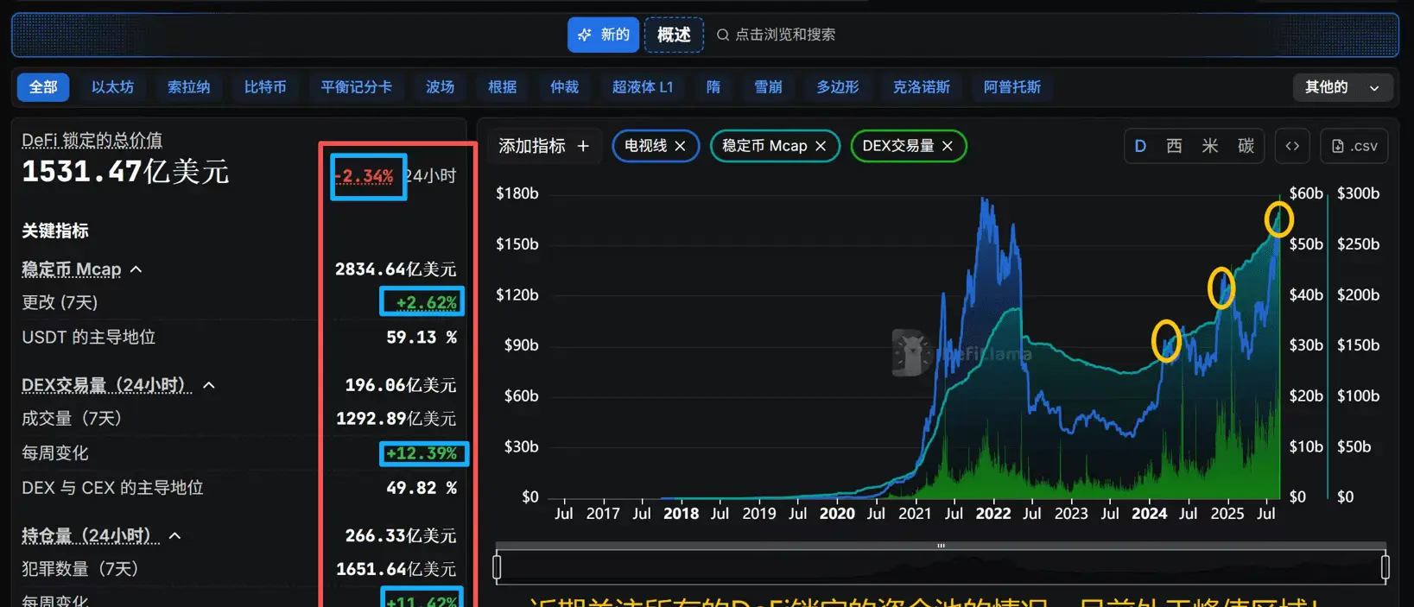This screenshot has width=1414, height=607.
Task: Select the 全部 chain tab
Action: pyautogui.click(x=43, y=87)
